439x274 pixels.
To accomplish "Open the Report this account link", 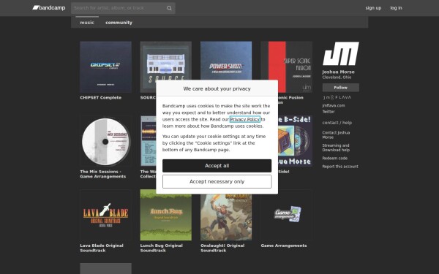I will (x=340, y=167).
